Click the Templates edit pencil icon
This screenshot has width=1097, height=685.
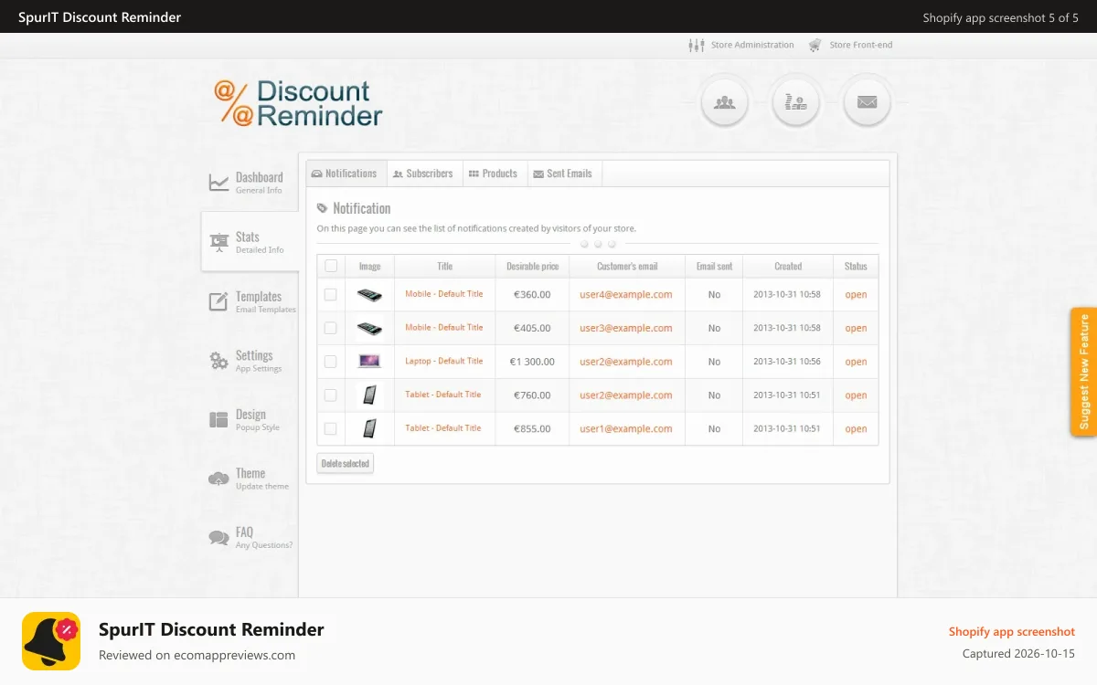(x=218, y=301)
